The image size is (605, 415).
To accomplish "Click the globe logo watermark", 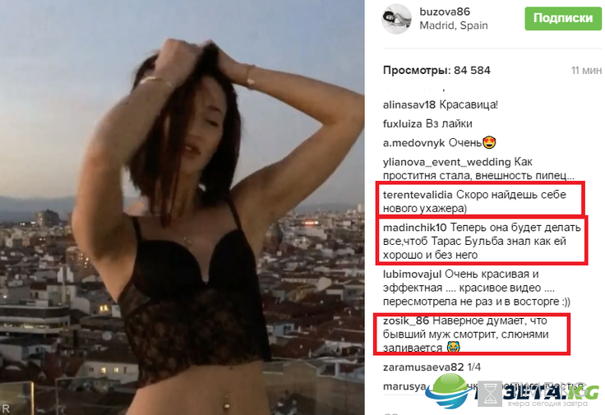I will (x=450, y=390).
